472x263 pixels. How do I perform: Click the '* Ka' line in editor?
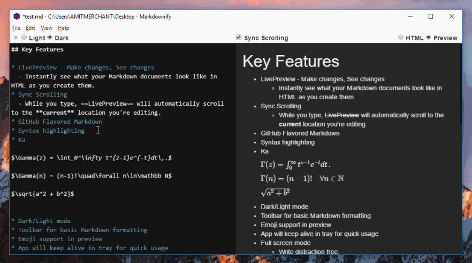tap(18, 140)
